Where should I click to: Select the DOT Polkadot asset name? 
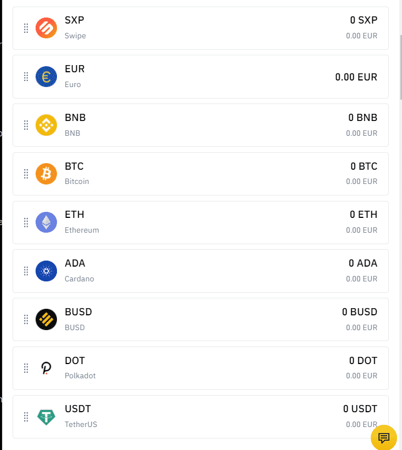tap(74, 361)
